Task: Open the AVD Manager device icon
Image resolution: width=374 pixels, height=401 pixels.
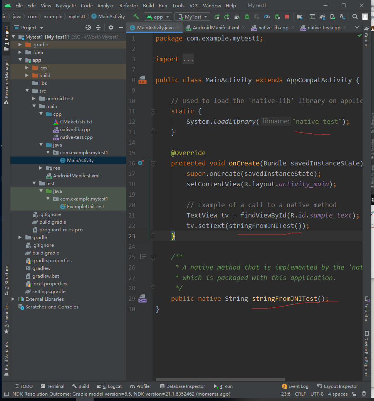Action: pos(332,17)
